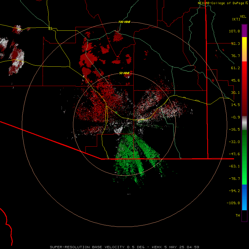Click the TH threshold label
The height and width of the screenshot is (249, 249).
pos(238,216)
